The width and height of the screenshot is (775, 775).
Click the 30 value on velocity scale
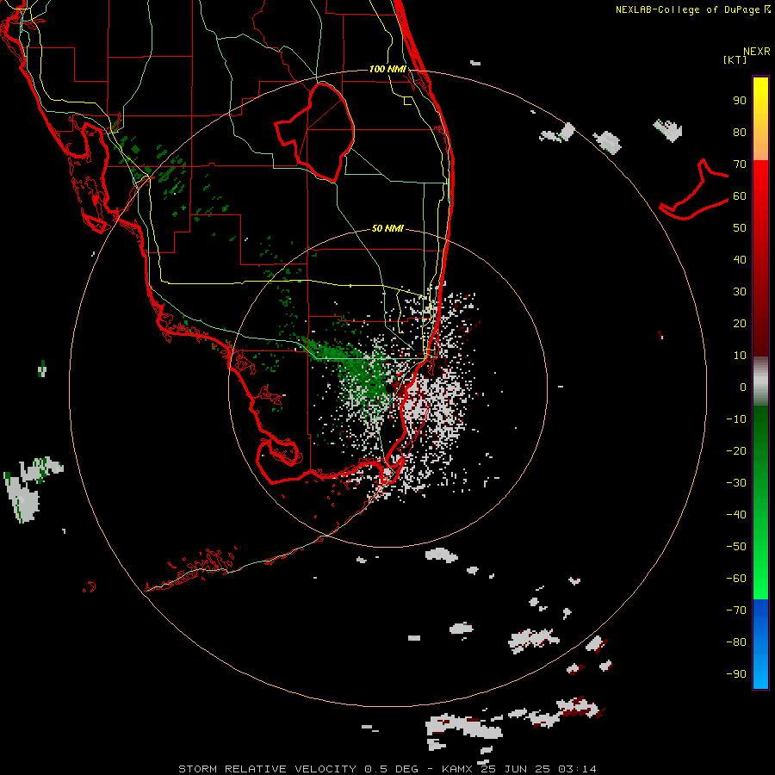coord(740,292)
